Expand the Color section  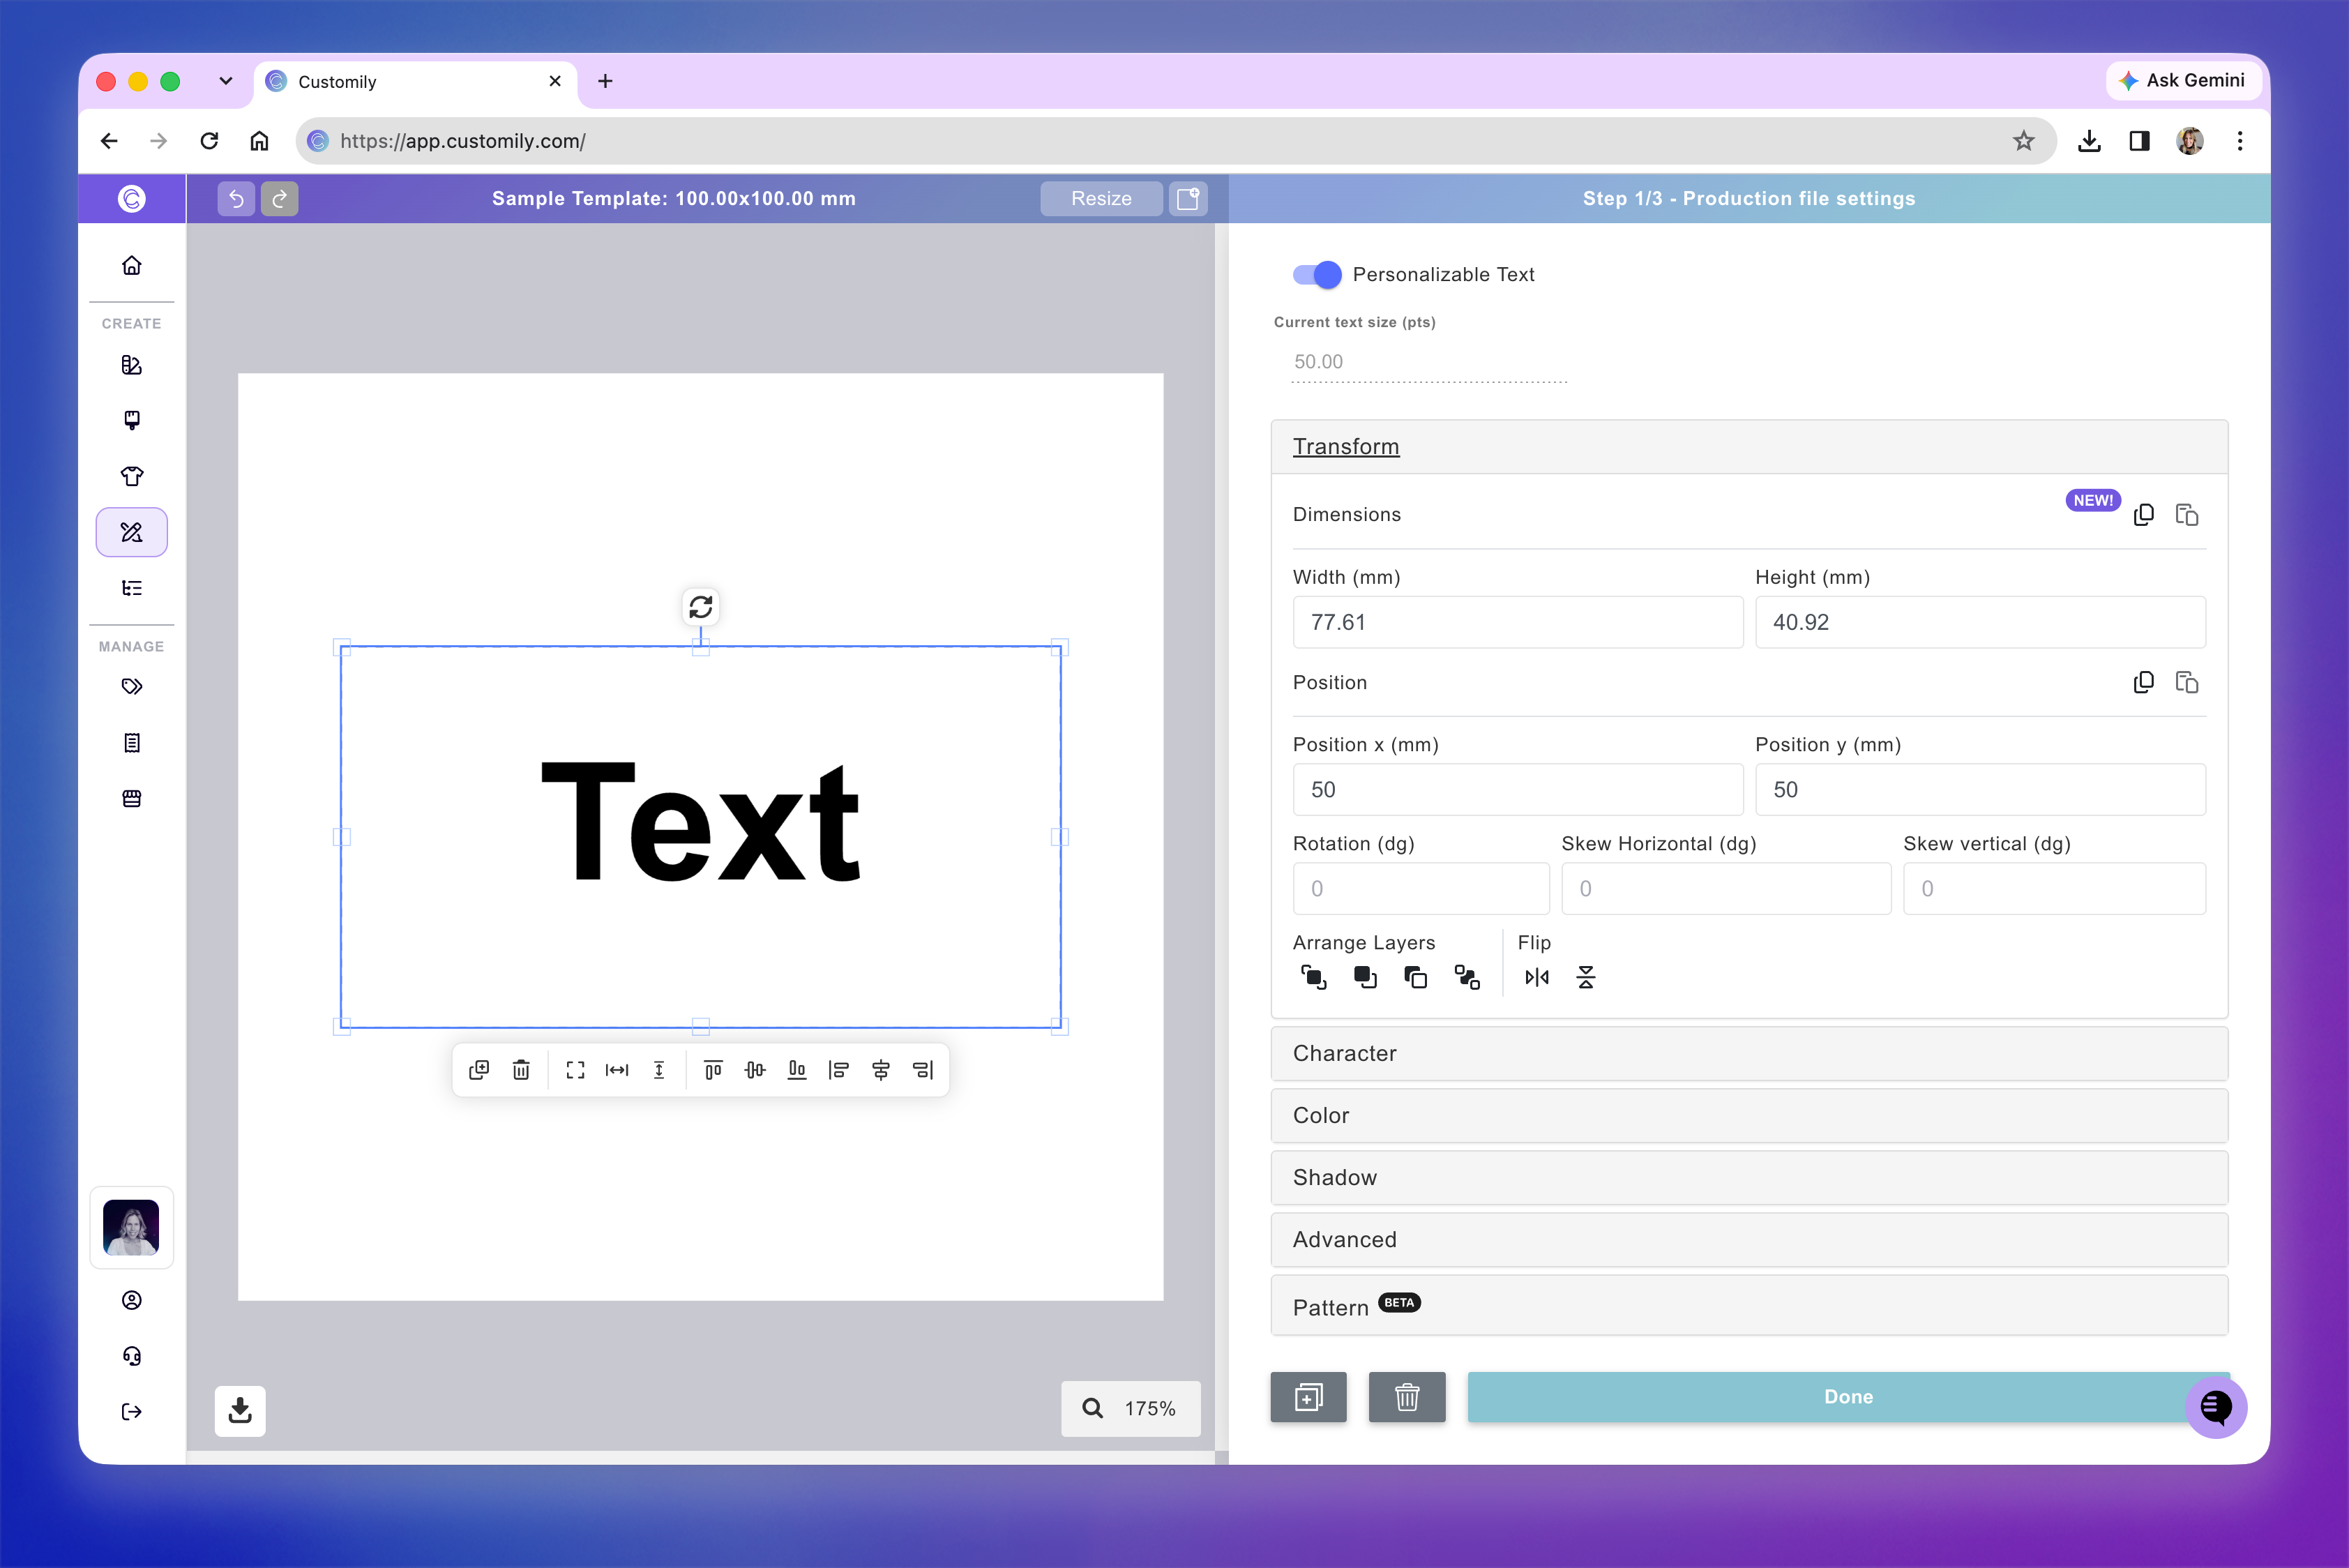click(x=1749, y=1115)
